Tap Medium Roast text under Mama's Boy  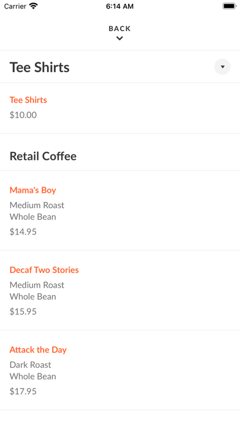[37, 205]
